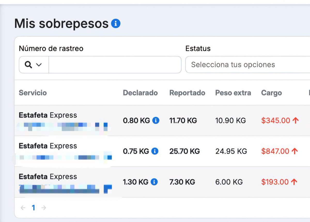This screenshot has height=222, width=310.
Task: Open search type dropdown with magnifier icon
Action: coord(34,65)
